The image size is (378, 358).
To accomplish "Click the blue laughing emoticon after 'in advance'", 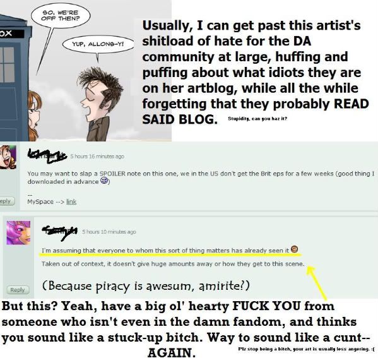I will (104, 181).
